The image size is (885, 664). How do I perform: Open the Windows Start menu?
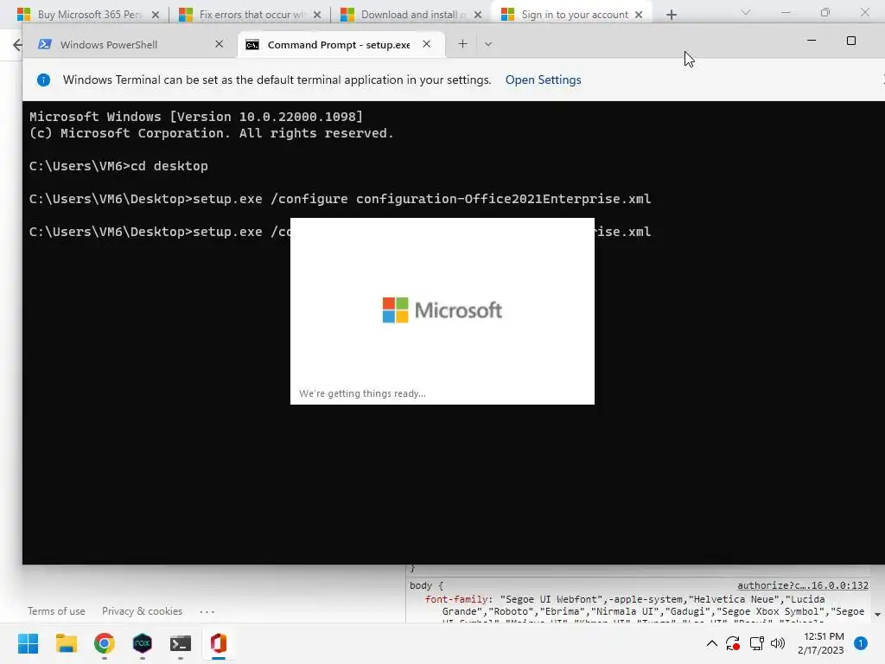click(28, 643)
